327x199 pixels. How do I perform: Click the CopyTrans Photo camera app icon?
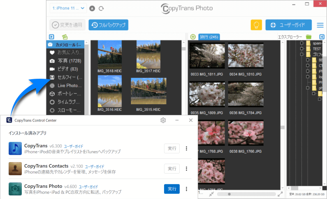[15, 189]
